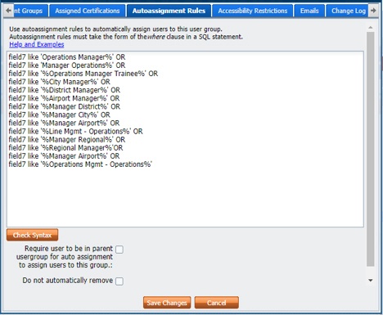
Task: Cancel the autoassignment edits
Action: 217,303
